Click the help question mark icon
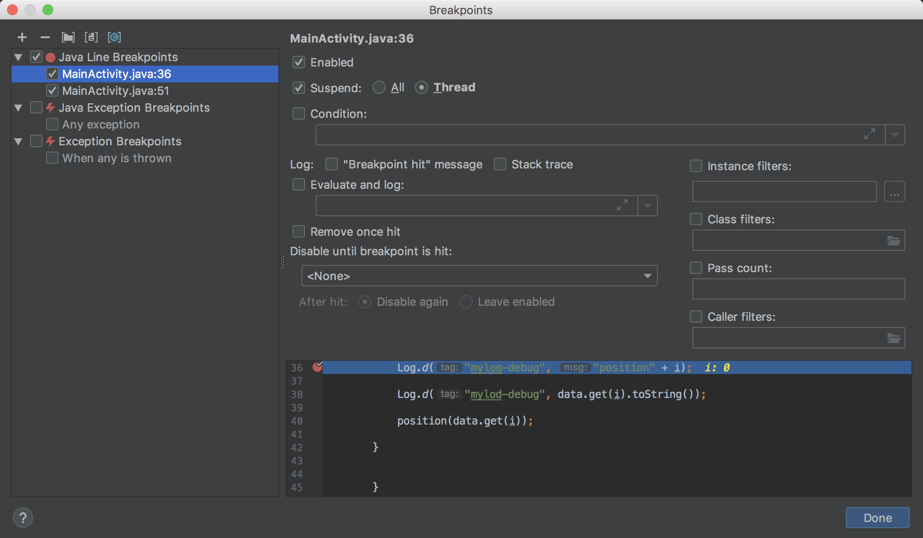This screenshot has width=923, height=538. click(x=23, y=518)
